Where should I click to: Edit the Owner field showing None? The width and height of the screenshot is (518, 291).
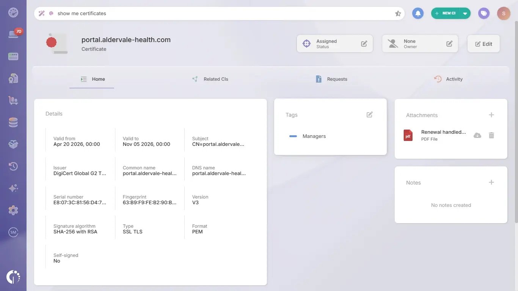click(449, 44)
